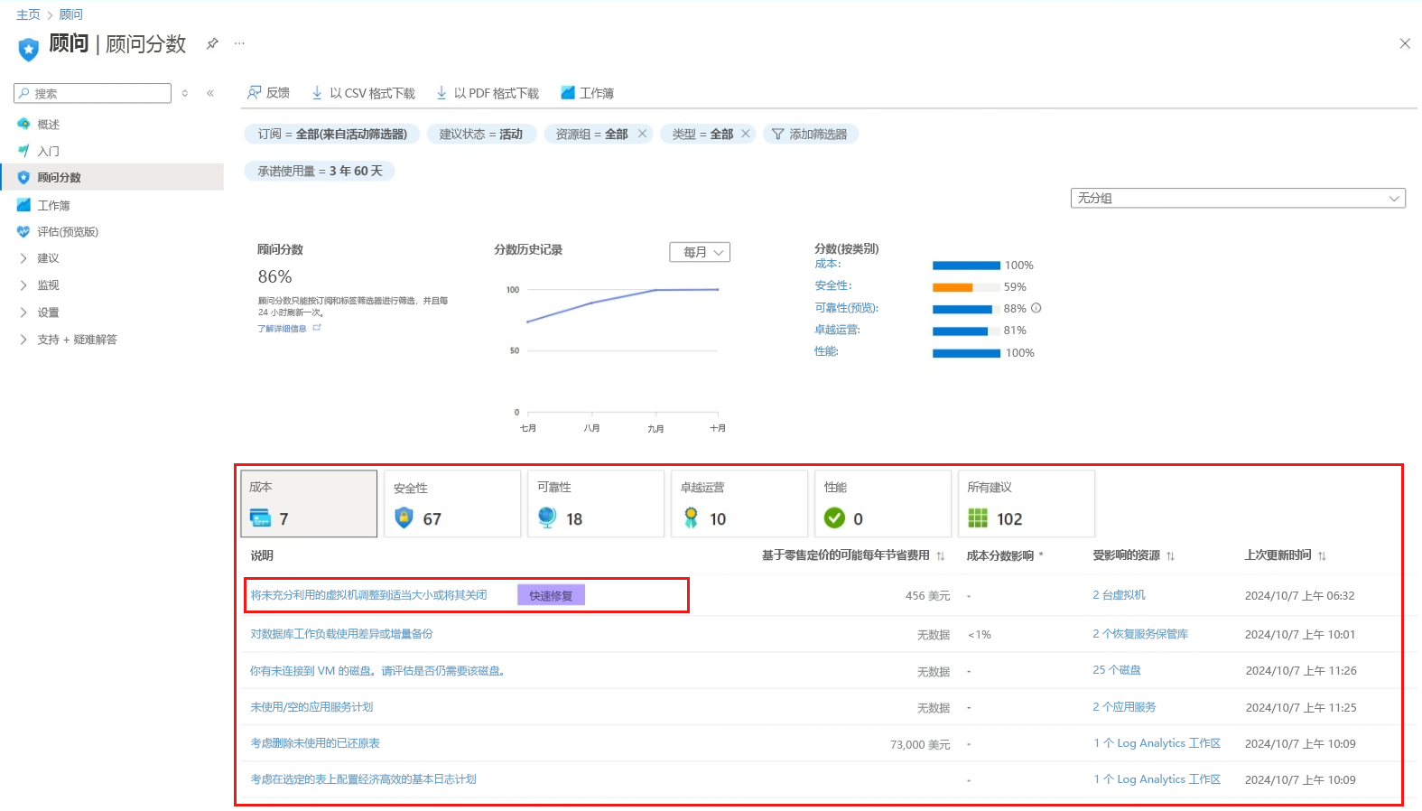Open 概述 in sidebar

(x=48, y=125)
